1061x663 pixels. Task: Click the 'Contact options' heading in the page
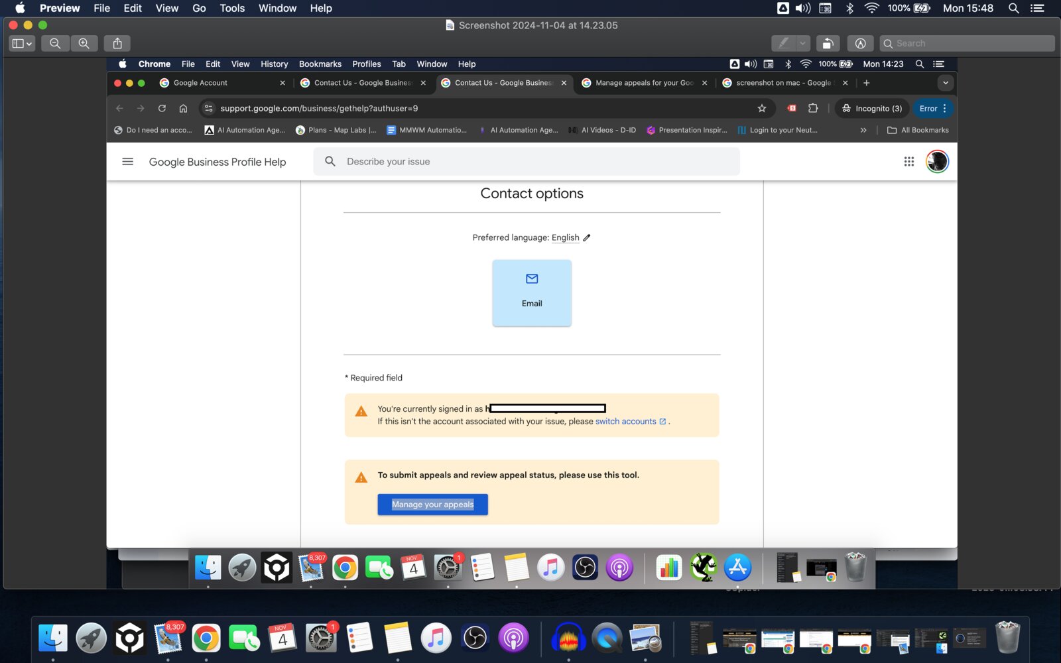coord(532,194)
